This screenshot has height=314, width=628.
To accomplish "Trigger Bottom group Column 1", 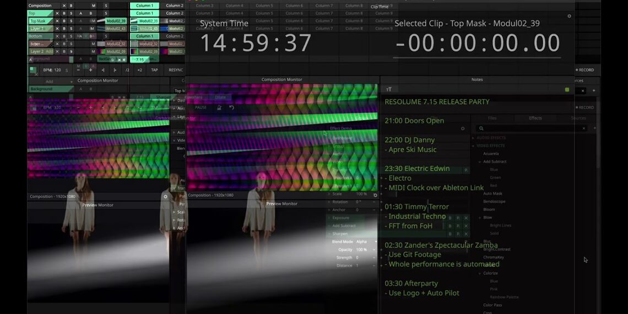I will point(144,36).
